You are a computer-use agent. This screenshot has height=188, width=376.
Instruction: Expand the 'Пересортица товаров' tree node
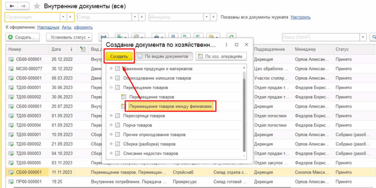coord(111,116)
